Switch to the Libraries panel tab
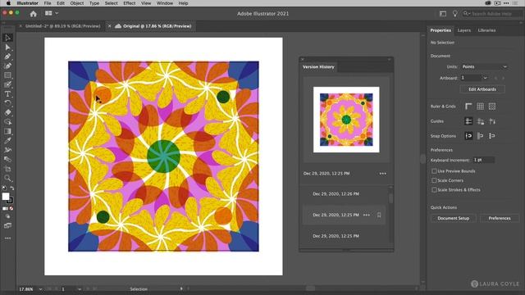This screenshot has width=525, height=295. point(486,30)
